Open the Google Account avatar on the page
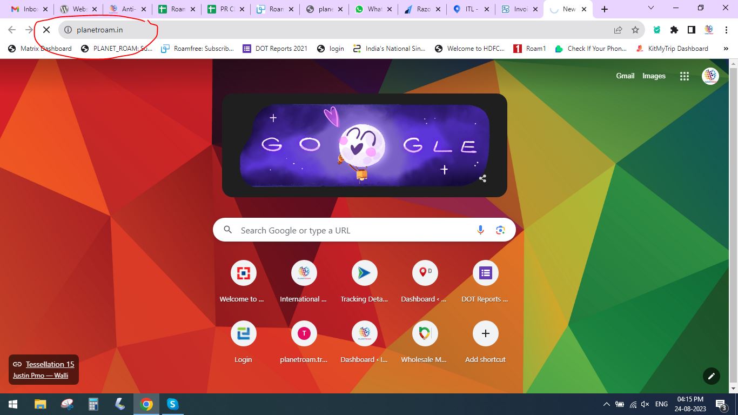Screen dimensions: 738x415 (710, 76)
